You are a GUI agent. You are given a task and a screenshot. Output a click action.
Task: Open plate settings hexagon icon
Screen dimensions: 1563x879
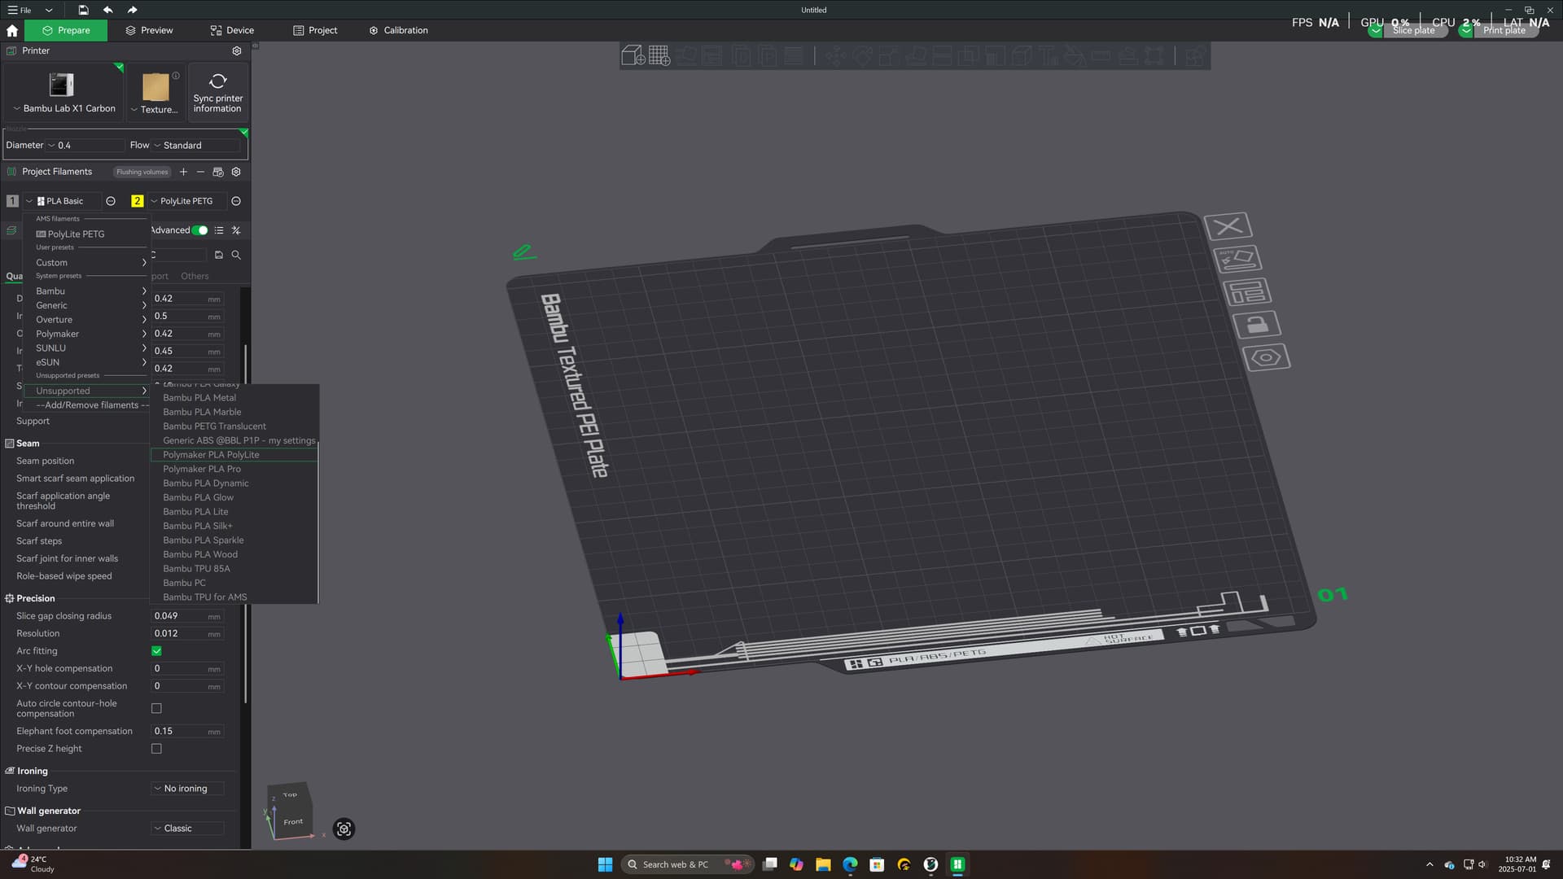click(1267, 357)
